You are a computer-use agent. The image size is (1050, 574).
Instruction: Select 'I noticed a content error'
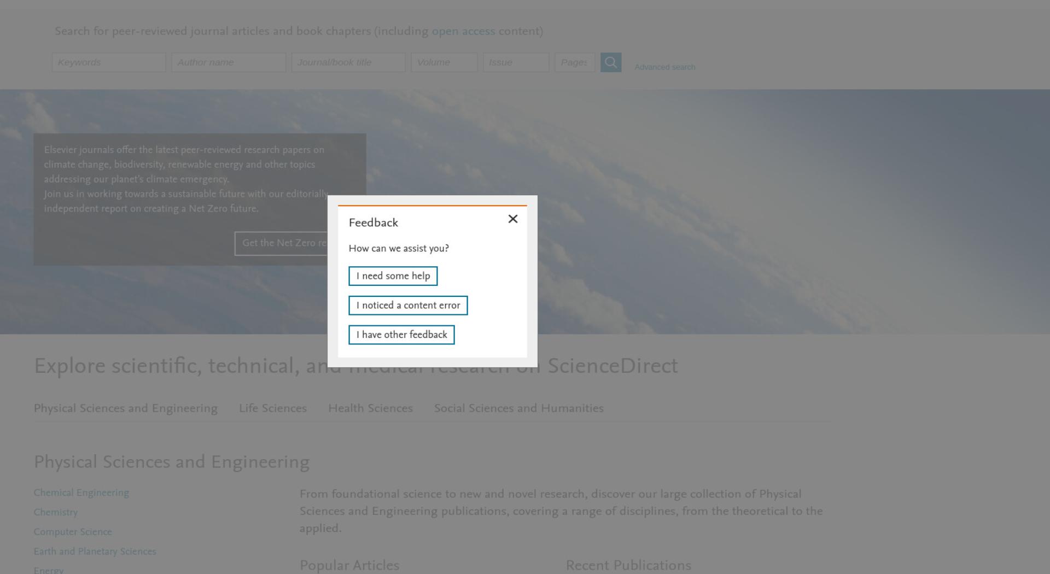pyautogui.click(x=408, y=306)
